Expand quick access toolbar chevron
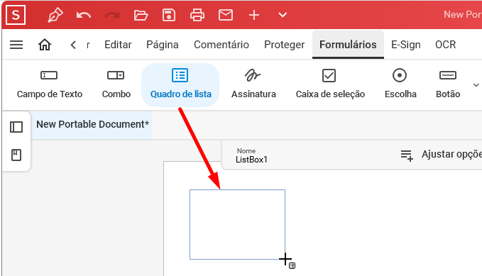 [283, 15]
